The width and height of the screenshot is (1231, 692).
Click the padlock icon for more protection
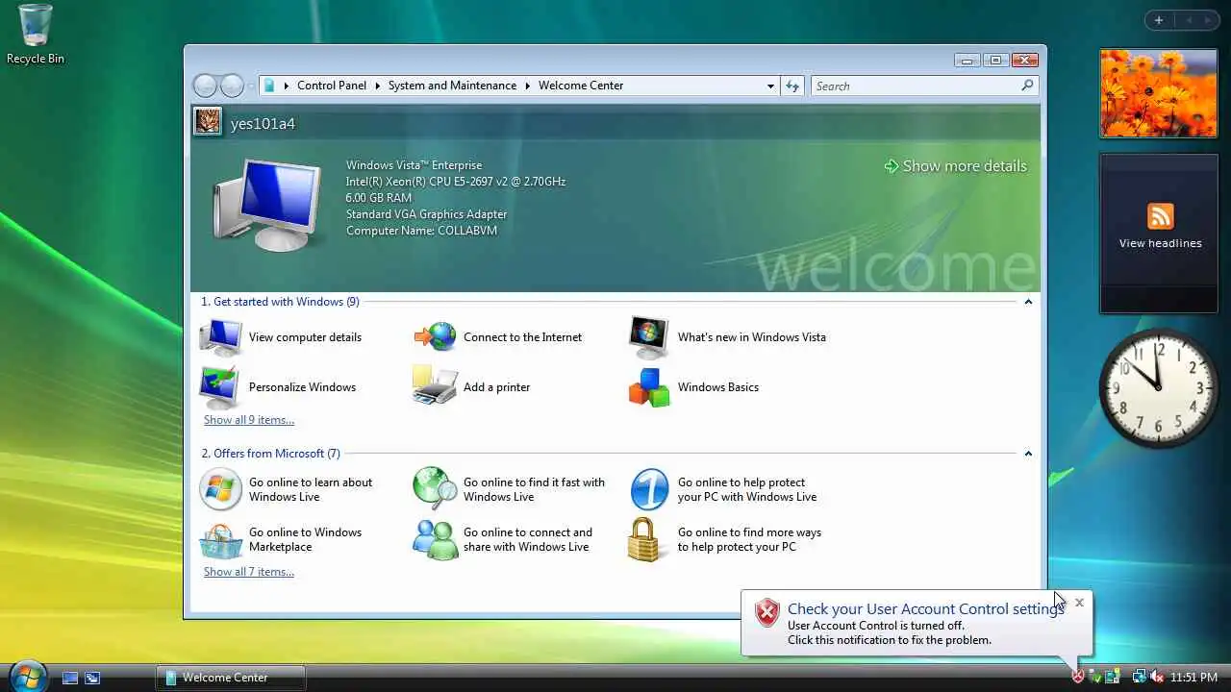click(x=645, y=539)
